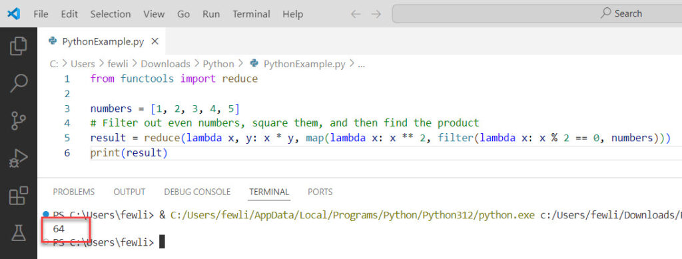Click line number 5 in the gutter
The width and height of the screenshot is (682, 259).
pyautogui.click(x=67, y=138)
